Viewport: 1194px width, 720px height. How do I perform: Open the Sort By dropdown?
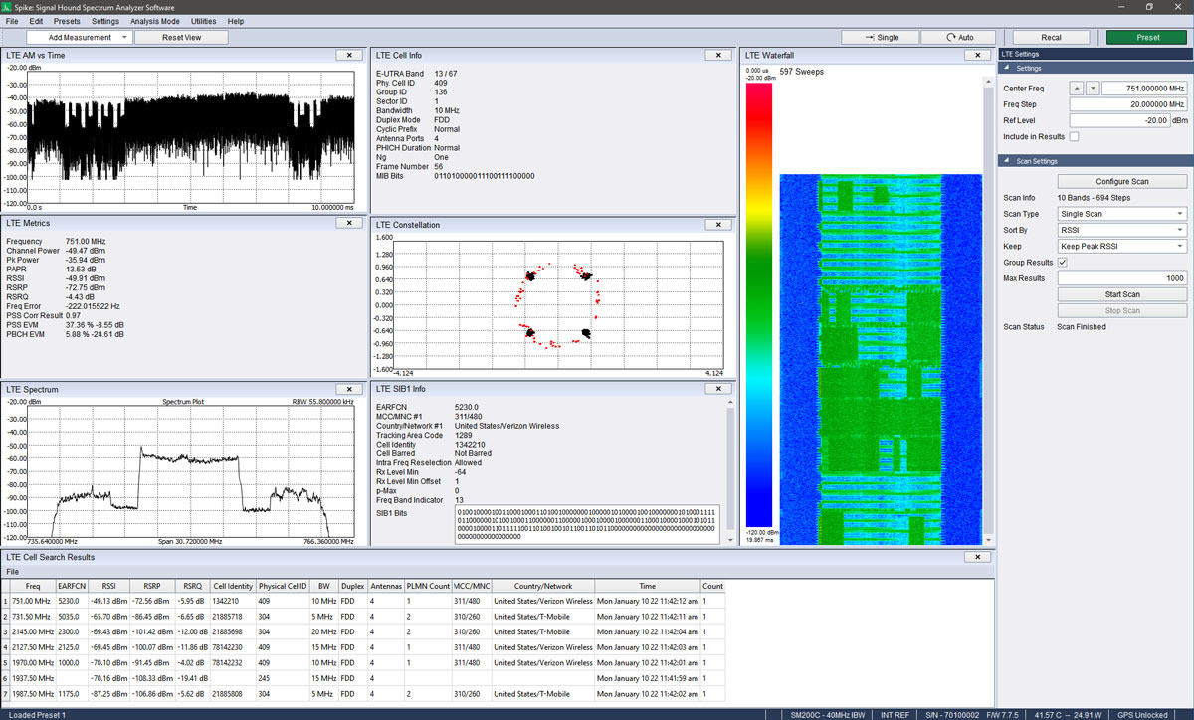pos(1121,229)
